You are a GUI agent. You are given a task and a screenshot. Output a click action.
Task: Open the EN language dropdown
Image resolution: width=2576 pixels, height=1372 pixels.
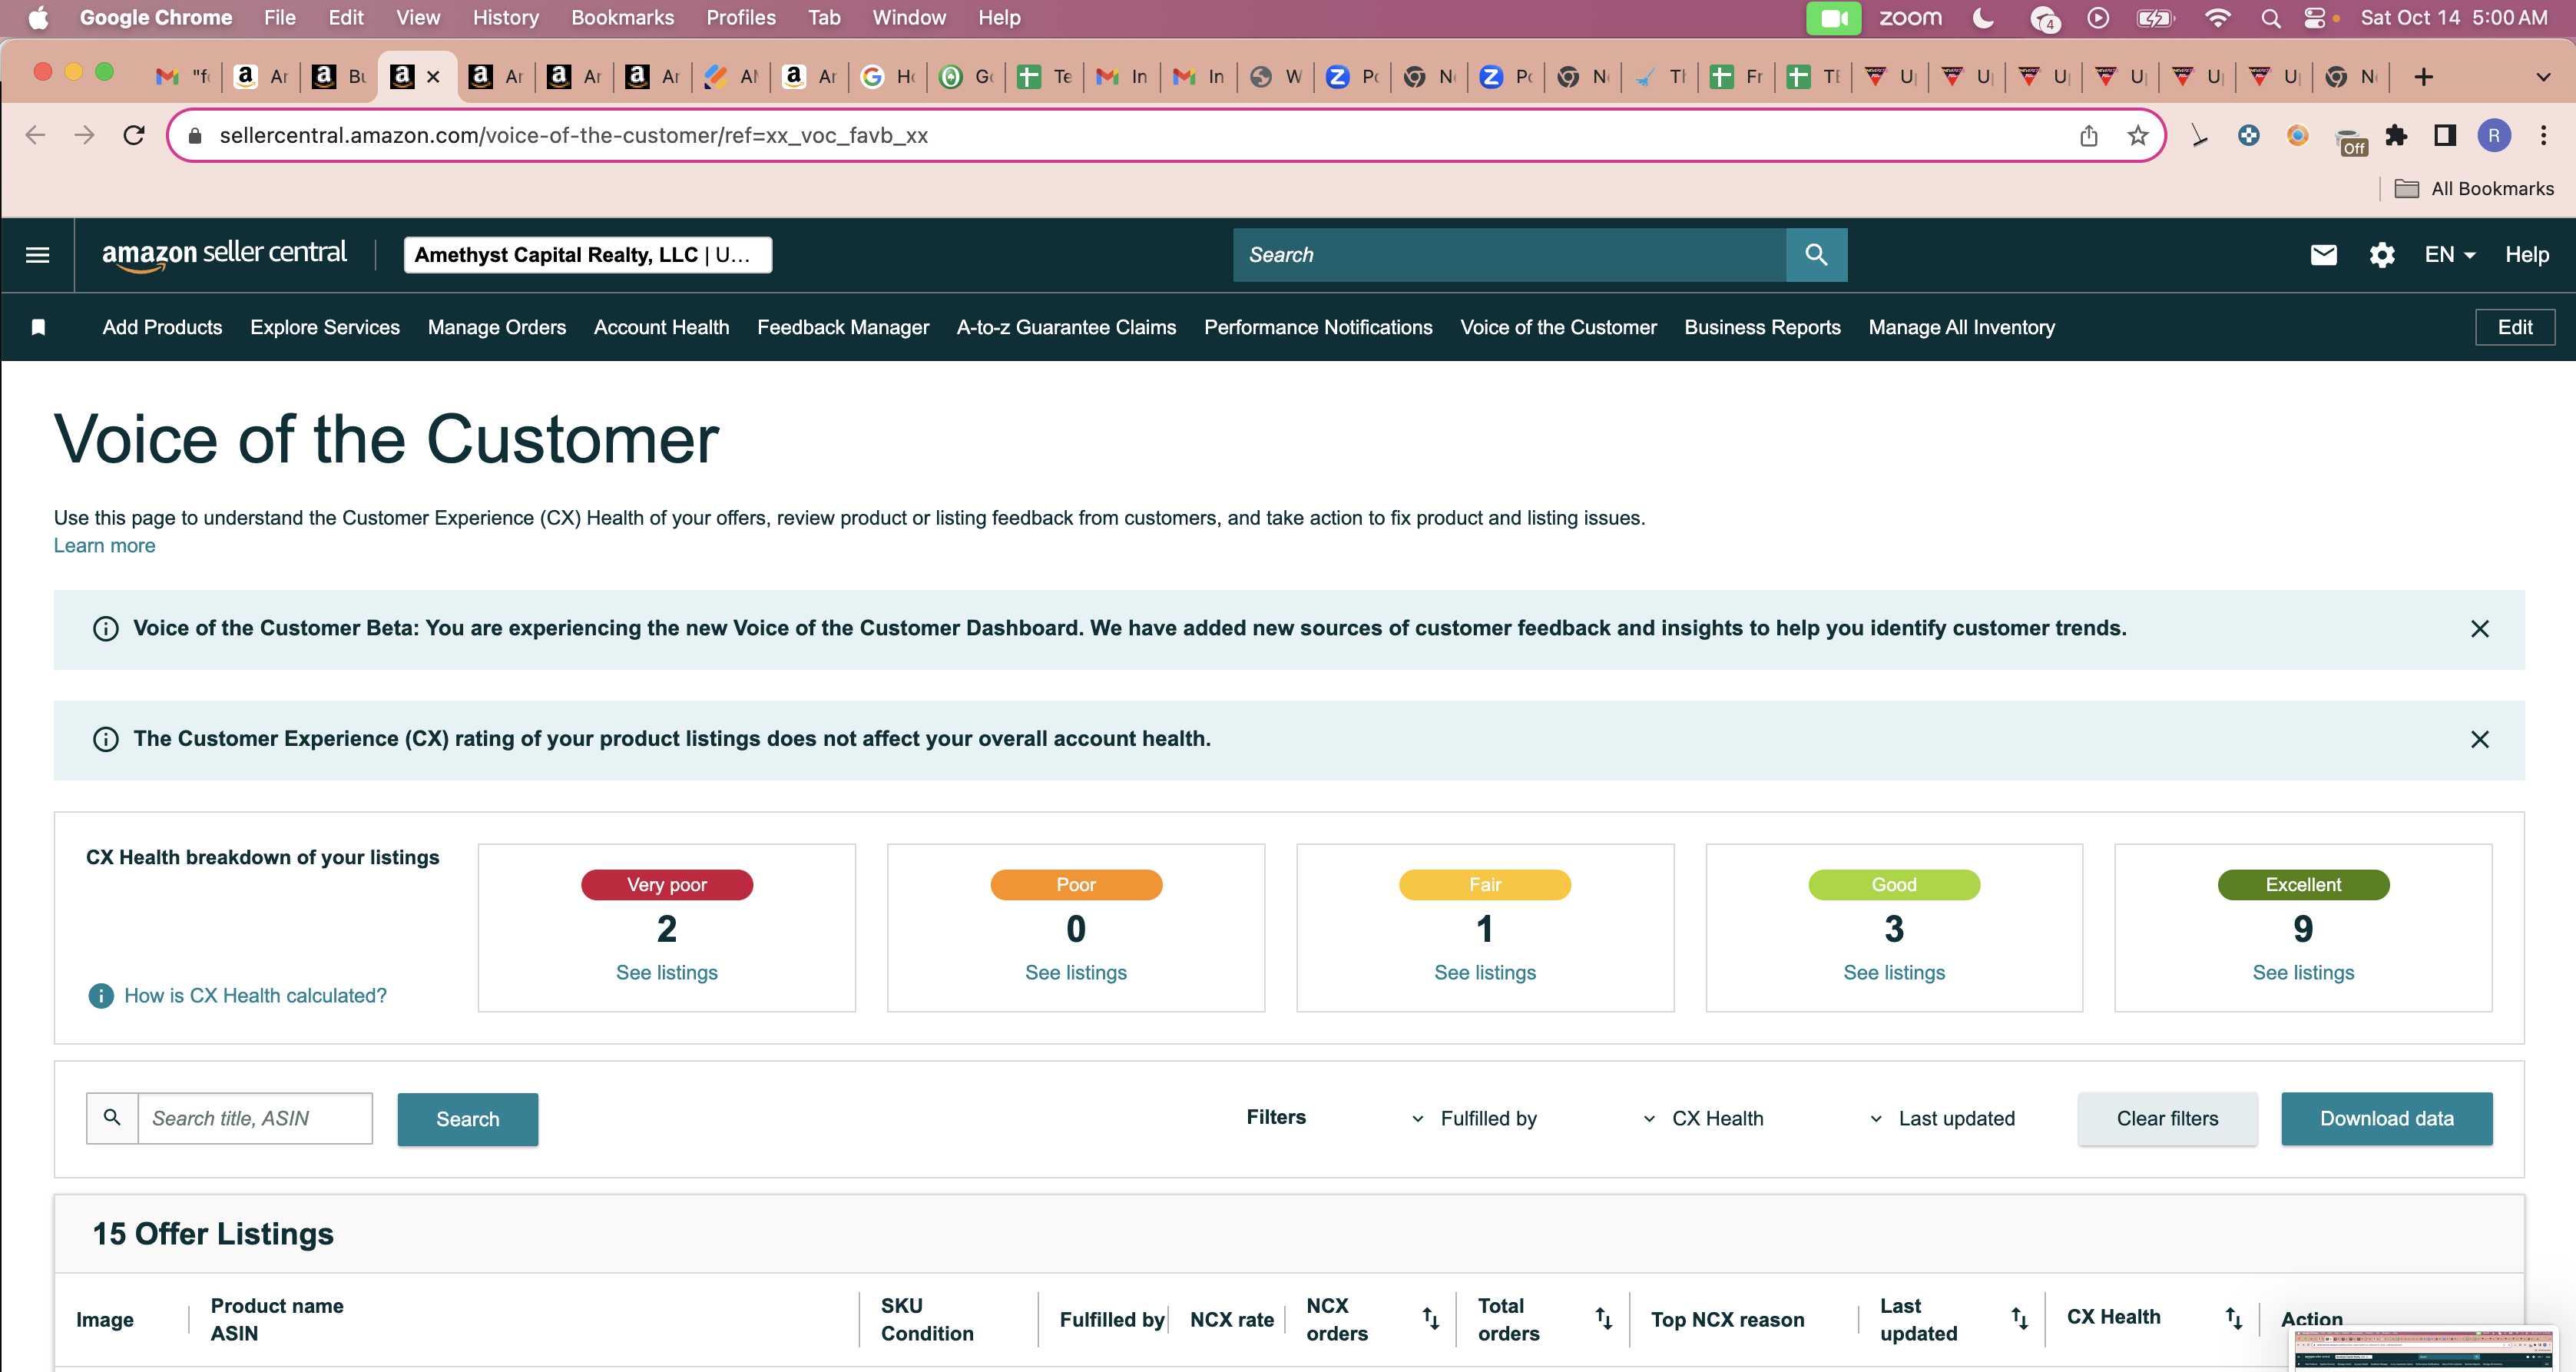point(2449,255)
